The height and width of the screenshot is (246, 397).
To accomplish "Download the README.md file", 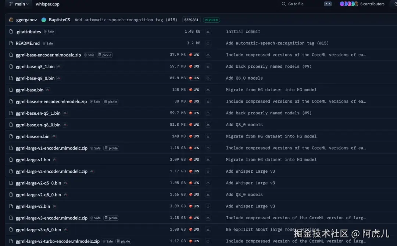I will click(x=208, y=43).
